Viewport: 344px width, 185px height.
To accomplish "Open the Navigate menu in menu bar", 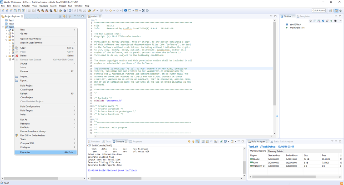I will coord(43,6).
